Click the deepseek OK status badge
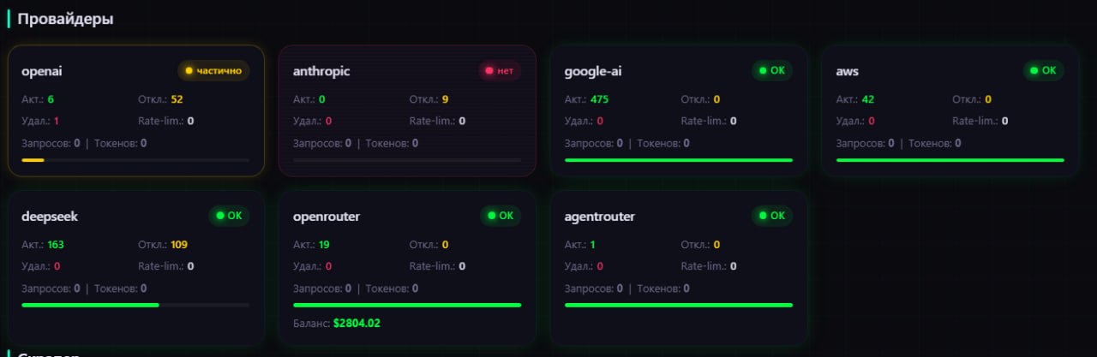 (229, 216)
